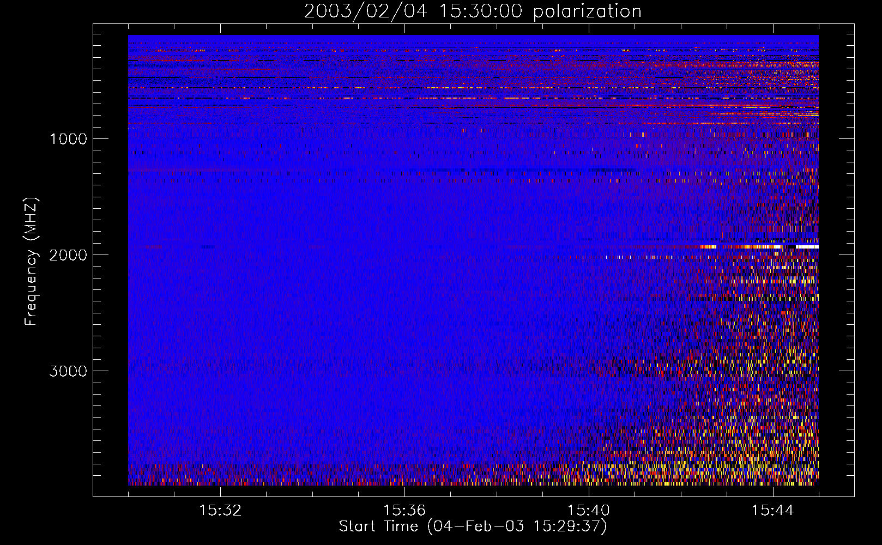Screen dimensions: 882x545
Task: Click the 15:32 time tick label
Action: pos(220,511)
